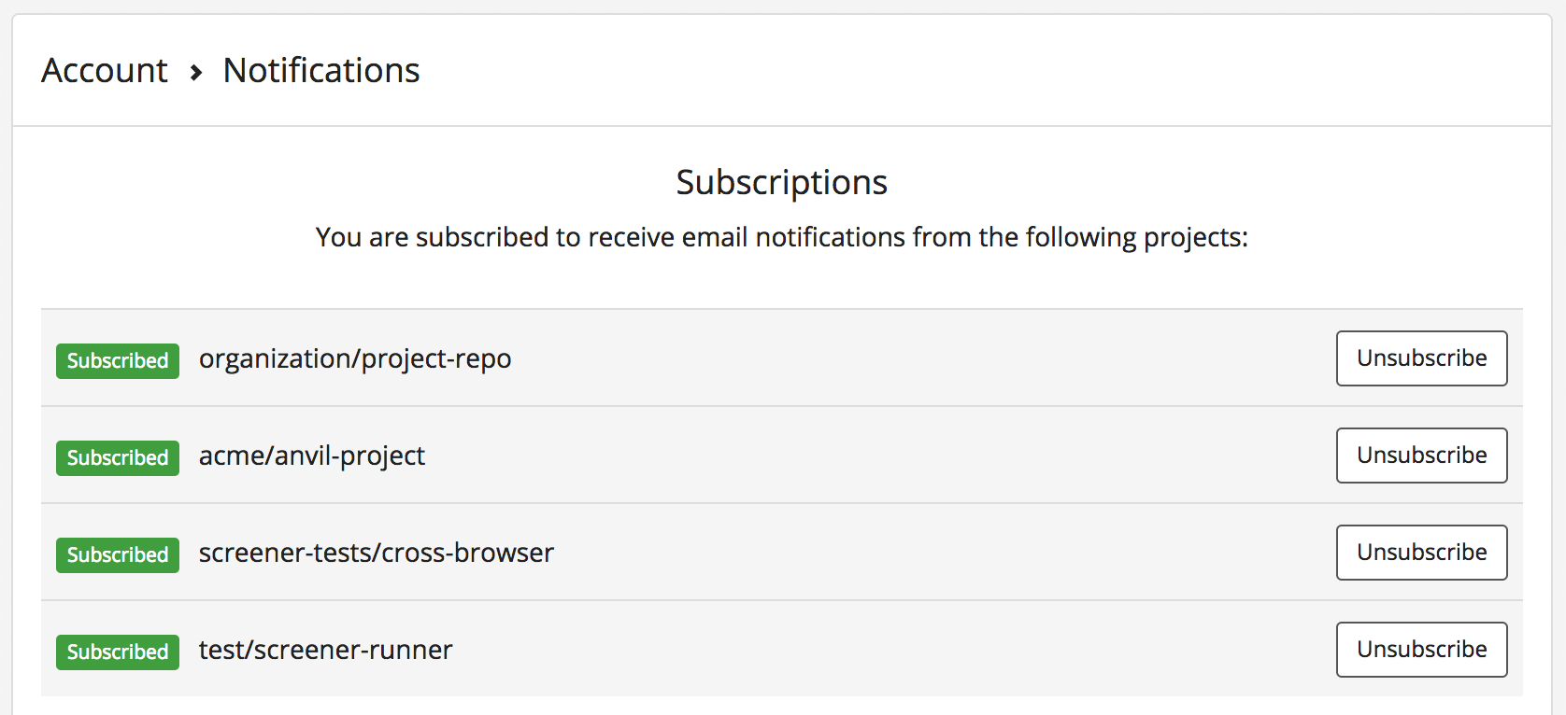Unsubscribe from test/screener-runner

[1421, 649]
